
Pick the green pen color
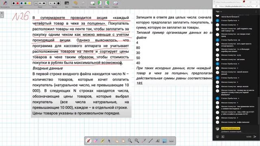pyautogui.click(x=26, y=3)
